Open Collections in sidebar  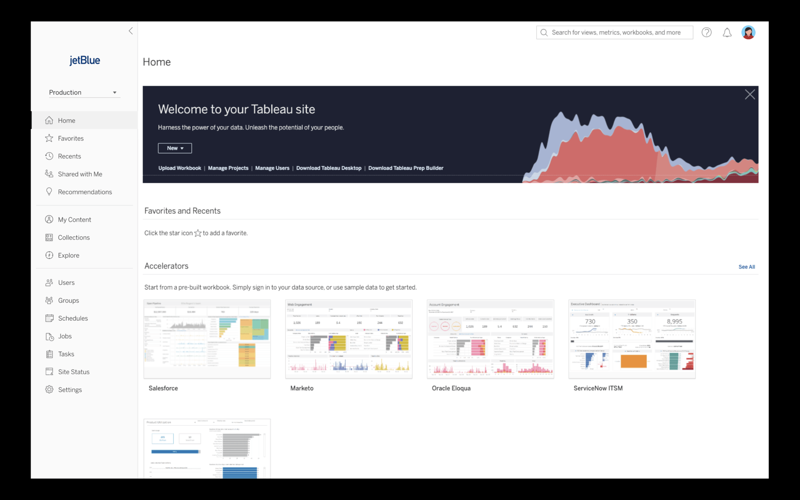coord(74,237)
